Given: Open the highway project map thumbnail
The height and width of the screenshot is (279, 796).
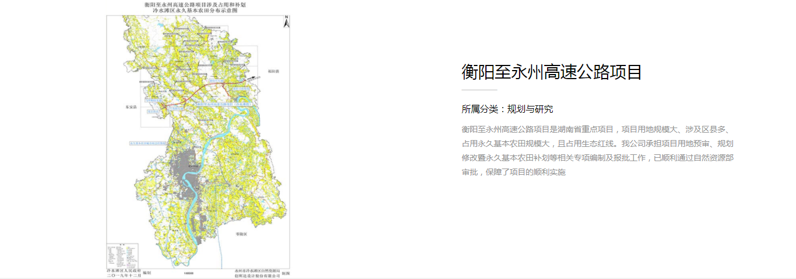Looking at the screenshot, I should point(198,139).
